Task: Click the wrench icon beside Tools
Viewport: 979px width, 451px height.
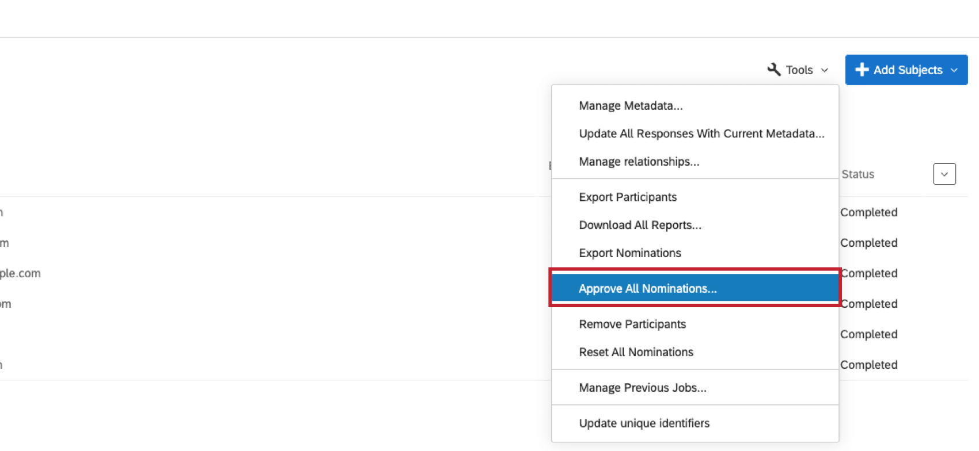Action: (x=774, y=70)
